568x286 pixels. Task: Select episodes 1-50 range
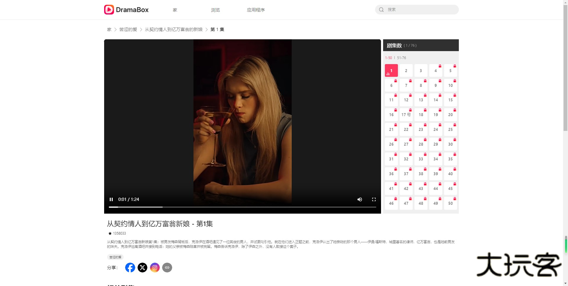388,58
